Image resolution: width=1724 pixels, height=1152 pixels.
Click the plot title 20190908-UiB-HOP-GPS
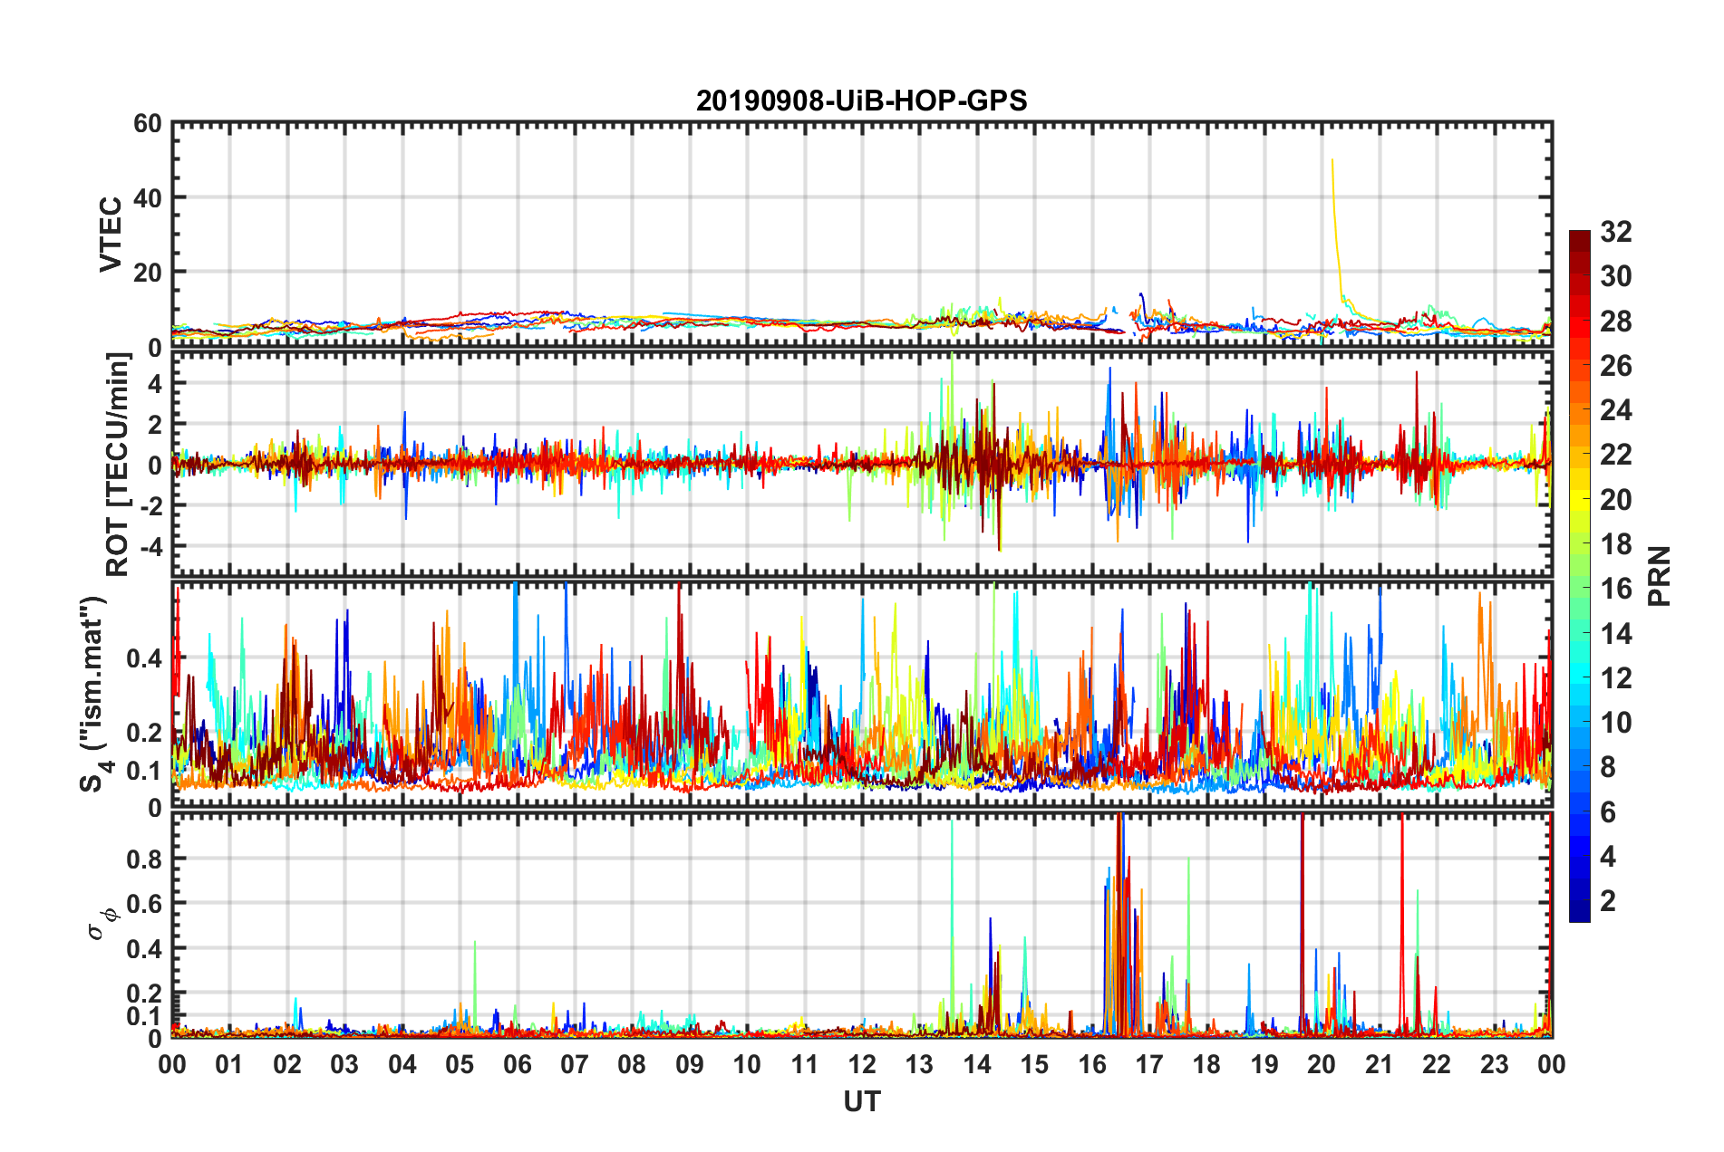tap(861, 101)
